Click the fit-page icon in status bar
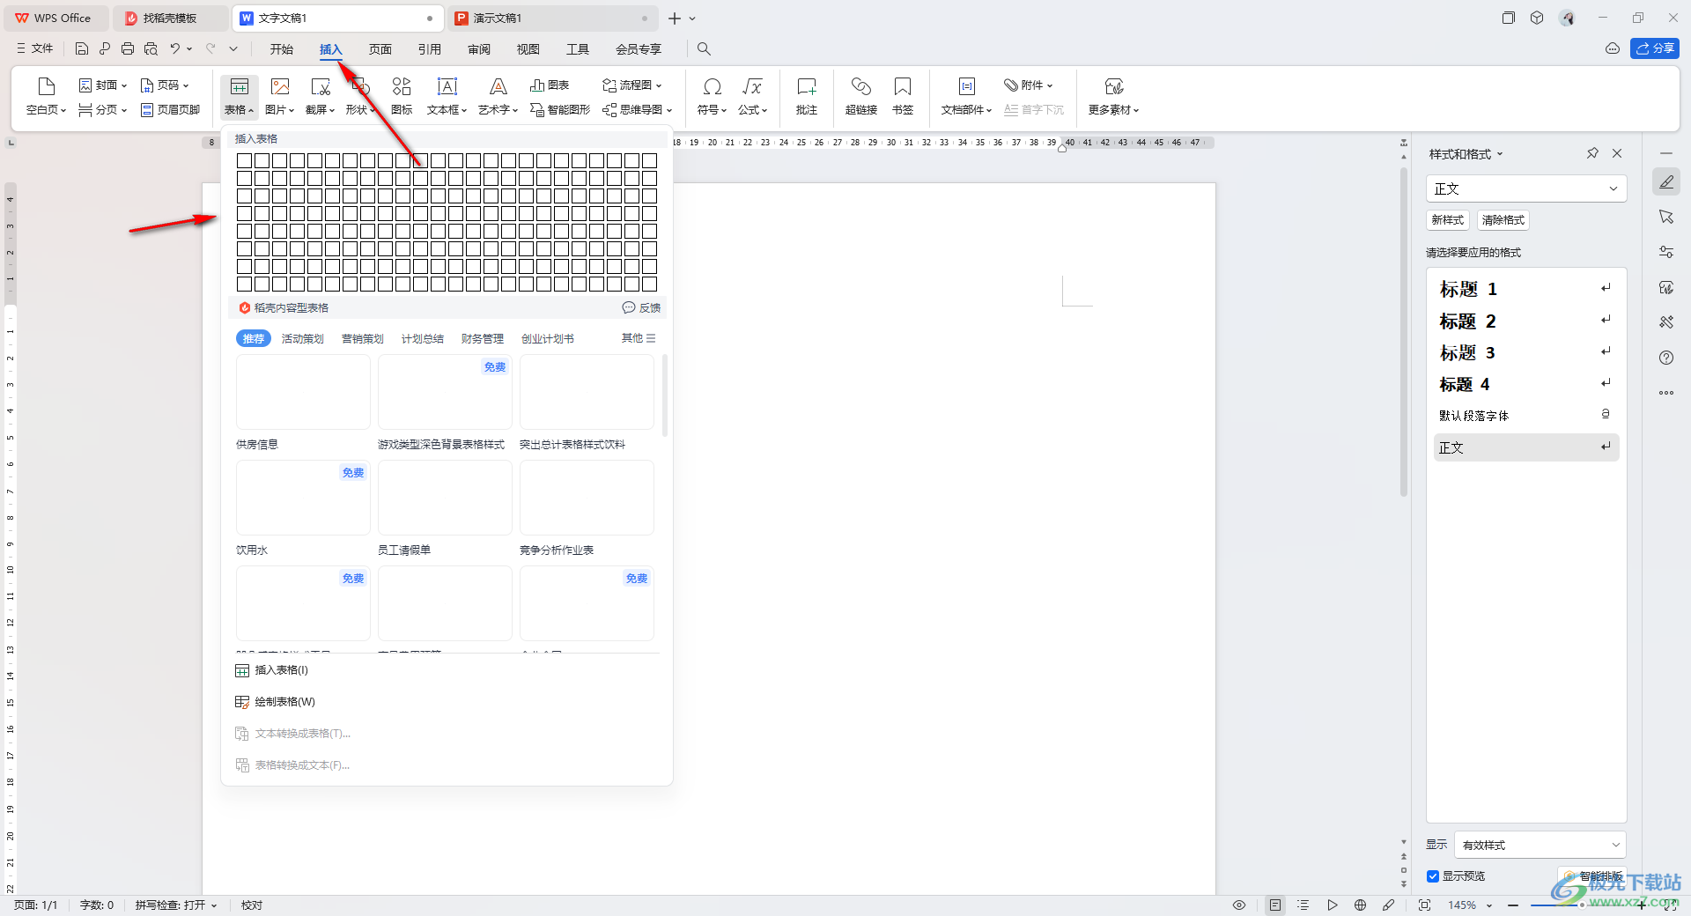 point(1424,905)
